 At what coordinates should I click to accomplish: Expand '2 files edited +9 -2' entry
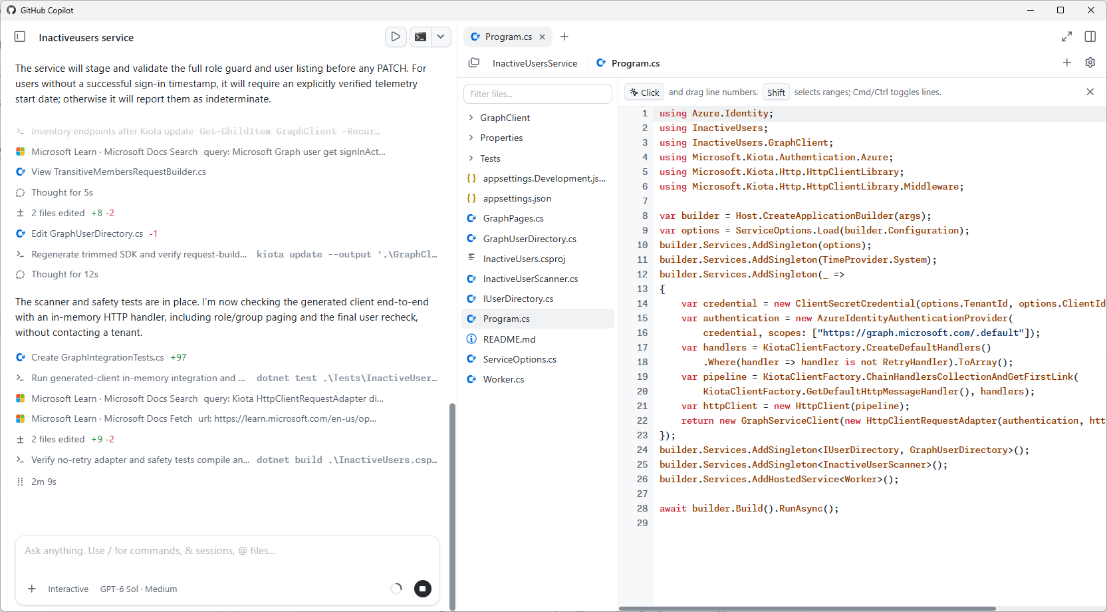click(65, 439)
